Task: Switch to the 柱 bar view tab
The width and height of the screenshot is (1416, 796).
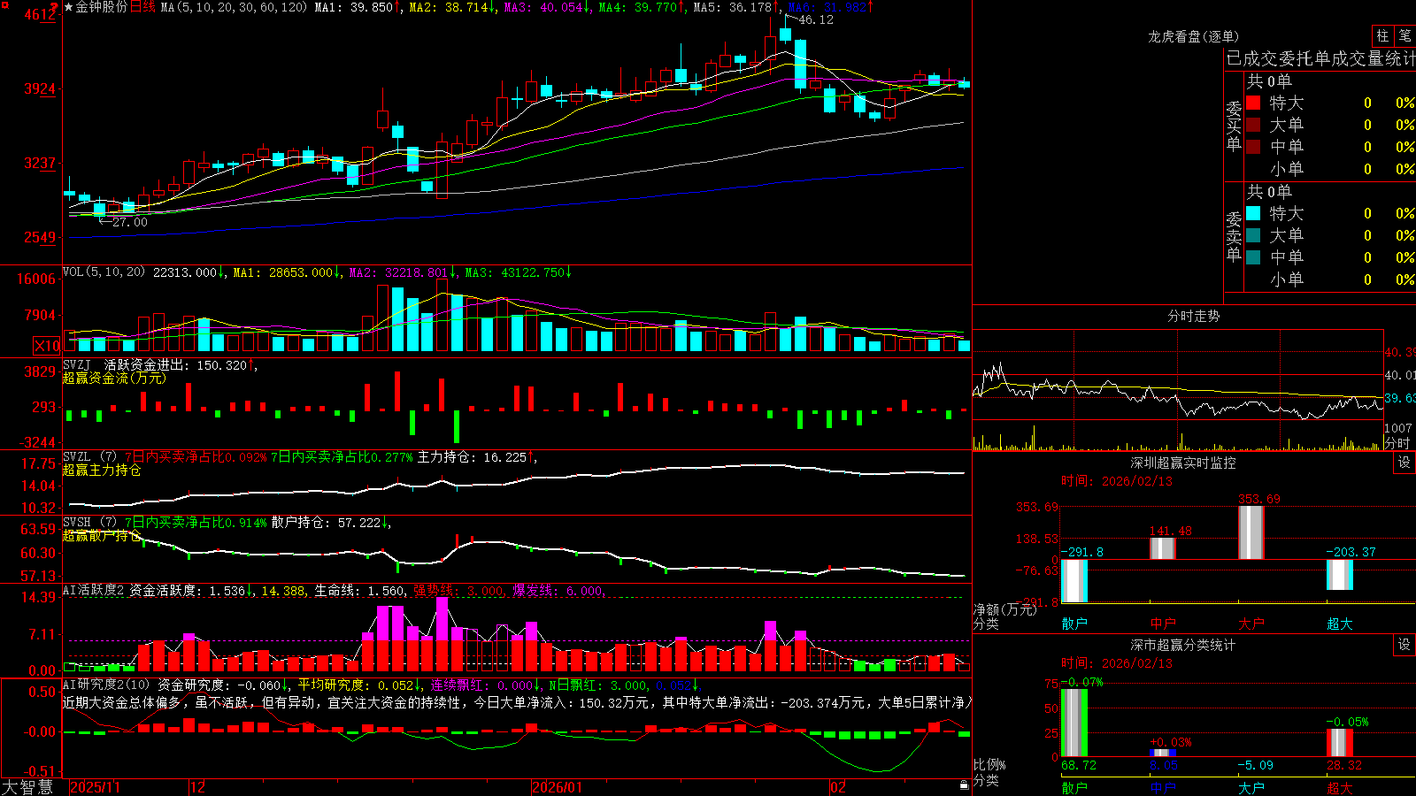Action: coord(1382,36)
